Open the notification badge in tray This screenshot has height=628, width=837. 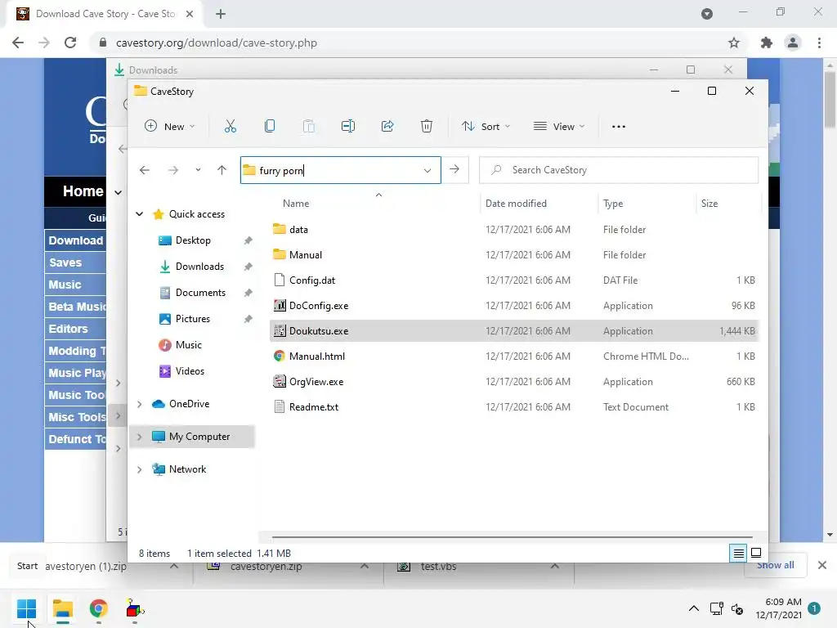click(814, 608)
